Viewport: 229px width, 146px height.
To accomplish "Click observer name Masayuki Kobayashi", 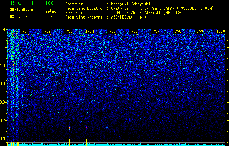I will (131, 4).
